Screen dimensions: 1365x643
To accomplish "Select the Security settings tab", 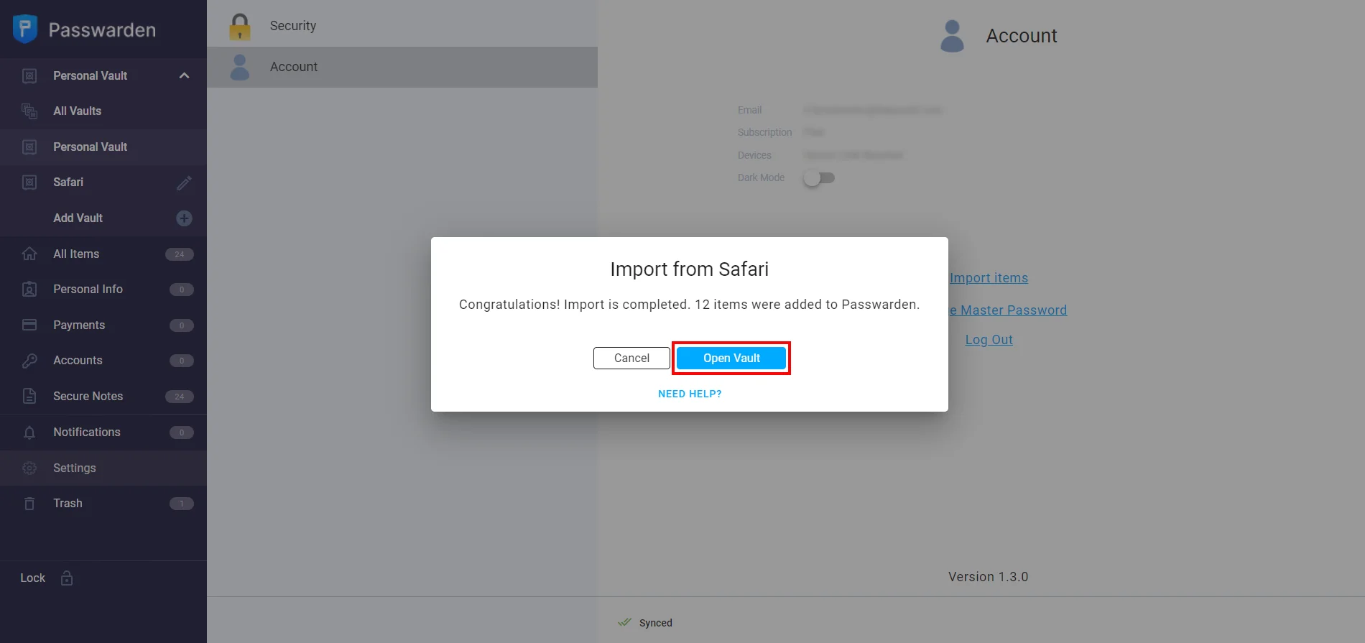I will (293, 26).
